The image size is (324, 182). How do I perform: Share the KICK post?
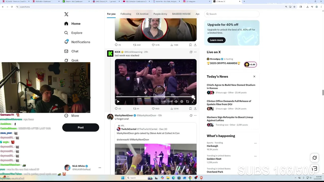[x=195, y=109]
